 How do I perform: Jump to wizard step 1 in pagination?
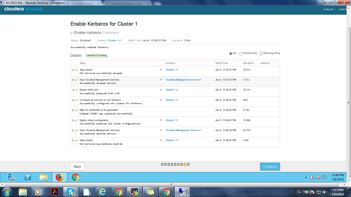[x=162, y=164]
